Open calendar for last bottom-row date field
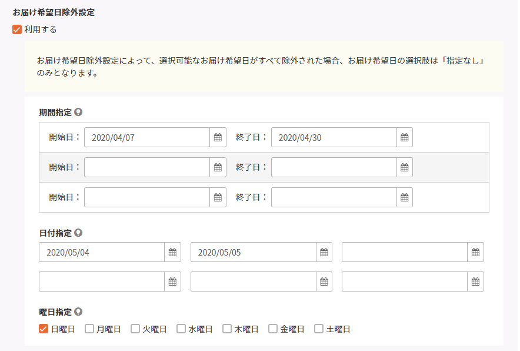This screenshot has height=351, width=520. point(475,282)
